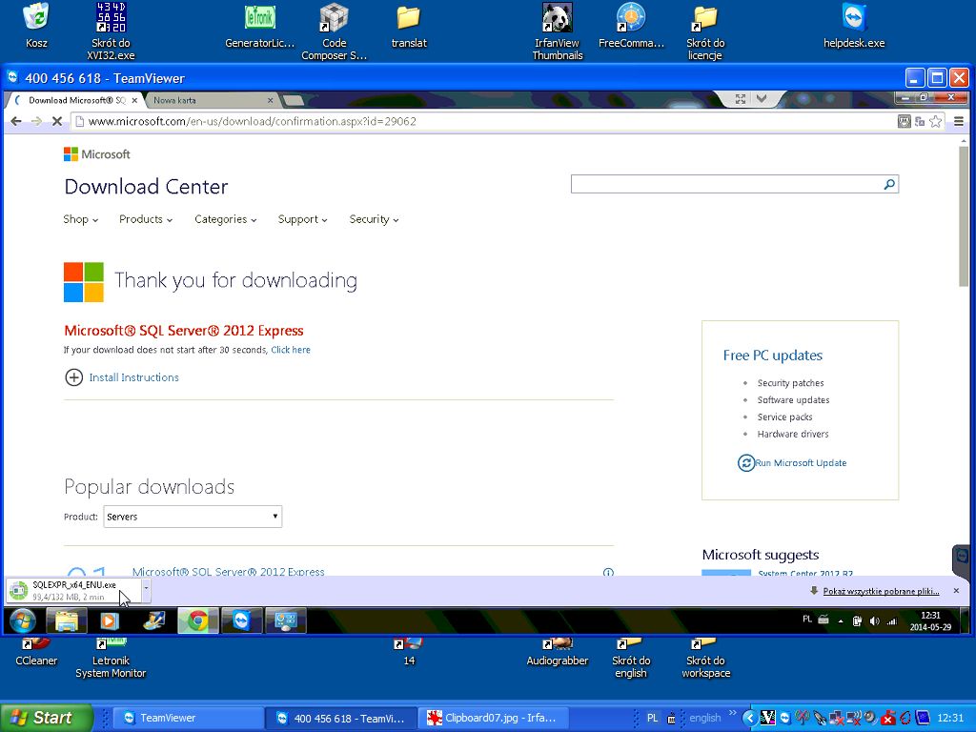
Task: Click the remote Windows 7 Start orb
Action: click(22, 620)
